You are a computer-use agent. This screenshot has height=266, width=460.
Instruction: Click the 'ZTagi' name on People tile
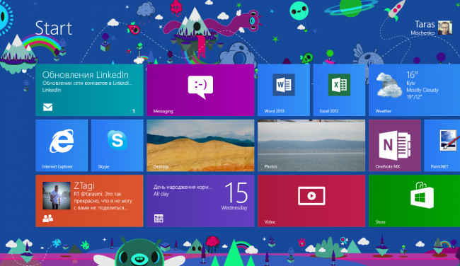click(x=84, y=185)
